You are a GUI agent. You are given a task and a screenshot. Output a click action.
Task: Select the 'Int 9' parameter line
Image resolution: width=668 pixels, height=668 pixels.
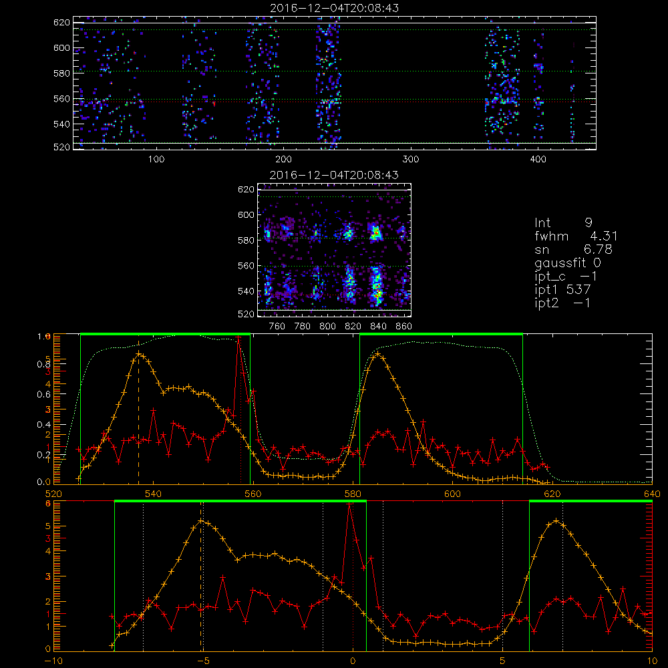563,223
